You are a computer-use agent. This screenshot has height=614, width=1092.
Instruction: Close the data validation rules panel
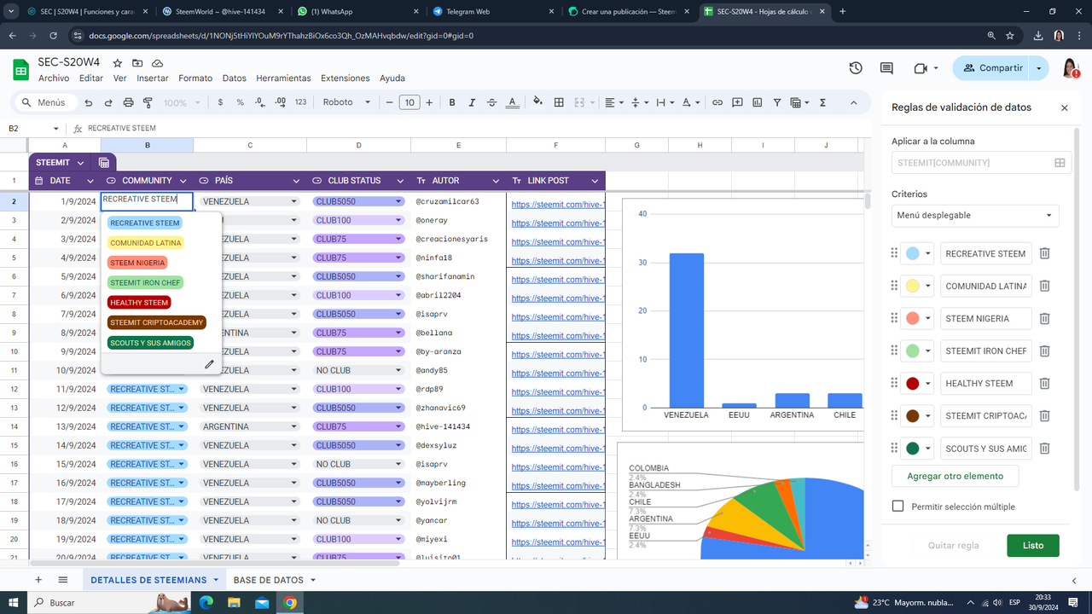click(1064, 107)
